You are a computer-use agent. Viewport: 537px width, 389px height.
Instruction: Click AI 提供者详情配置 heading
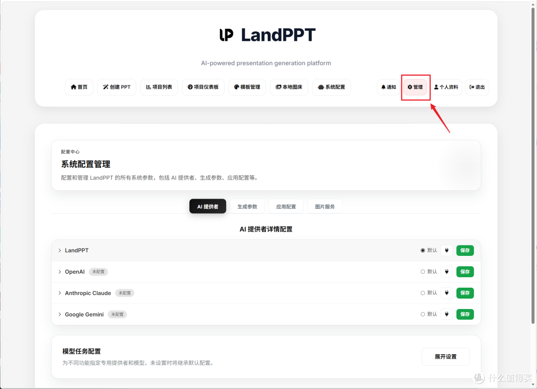pyautogui.click(x=266, y=229)
